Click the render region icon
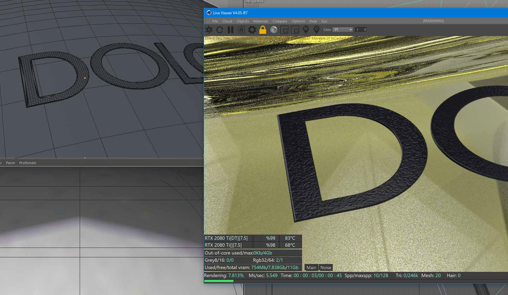Image resolution: width=508 pixels, height=295 pixels. (284, 30)
